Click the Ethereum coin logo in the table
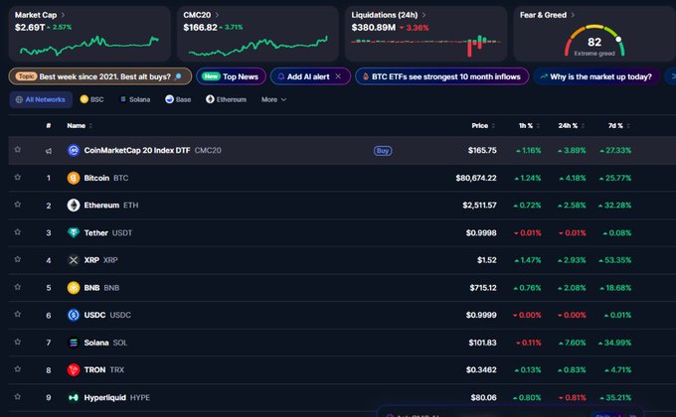 tap(74, 206)
